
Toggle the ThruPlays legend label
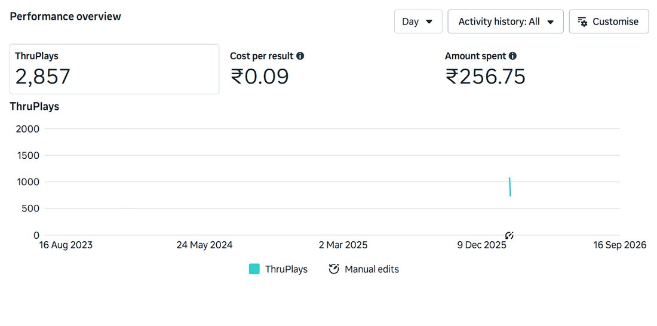[x=286, y=269]
